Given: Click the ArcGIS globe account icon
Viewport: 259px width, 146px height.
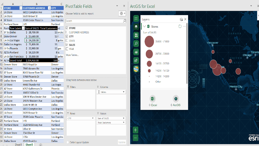Looking at the screenshot, I should 136,69.
